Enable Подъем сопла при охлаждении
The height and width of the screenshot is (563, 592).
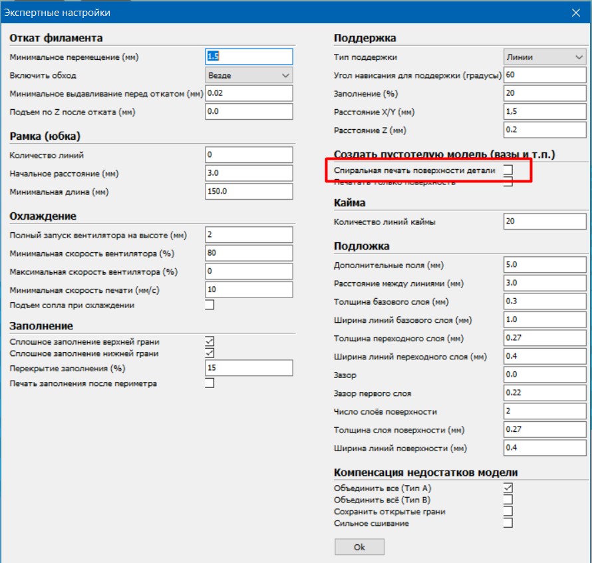click(210, 305)
